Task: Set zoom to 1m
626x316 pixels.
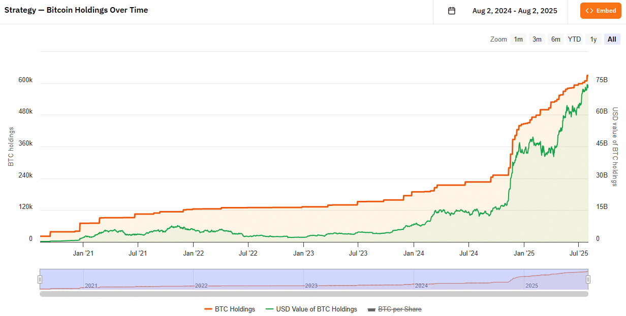Action: 518,39
